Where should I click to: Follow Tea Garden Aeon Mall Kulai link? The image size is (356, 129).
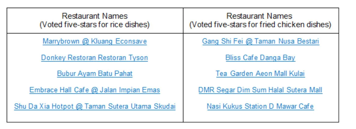click(260, 74)
